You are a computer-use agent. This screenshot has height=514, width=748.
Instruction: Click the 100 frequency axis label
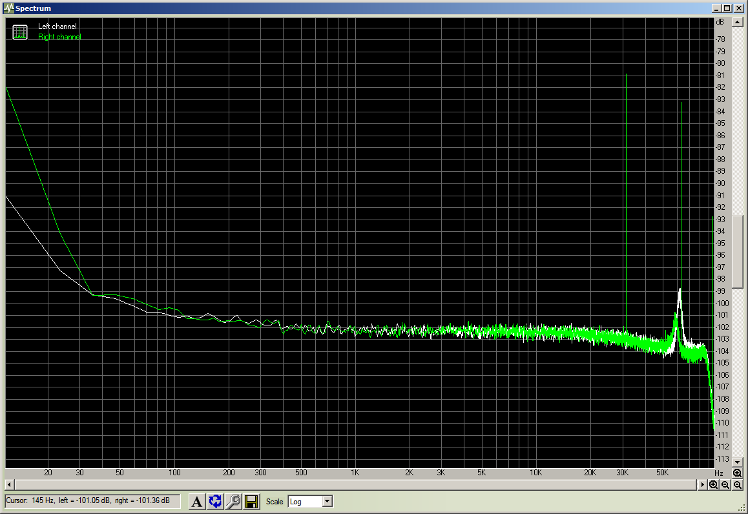pos(174,473)
